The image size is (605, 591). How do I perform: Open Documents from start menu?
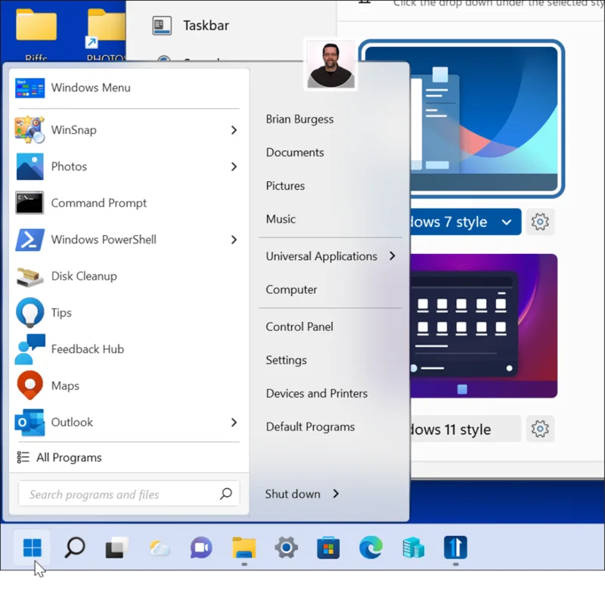[295, 152]
